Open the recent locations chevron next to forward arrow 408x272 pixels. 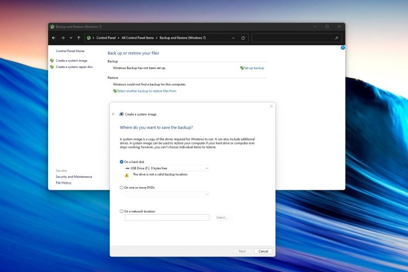point(70,38)
